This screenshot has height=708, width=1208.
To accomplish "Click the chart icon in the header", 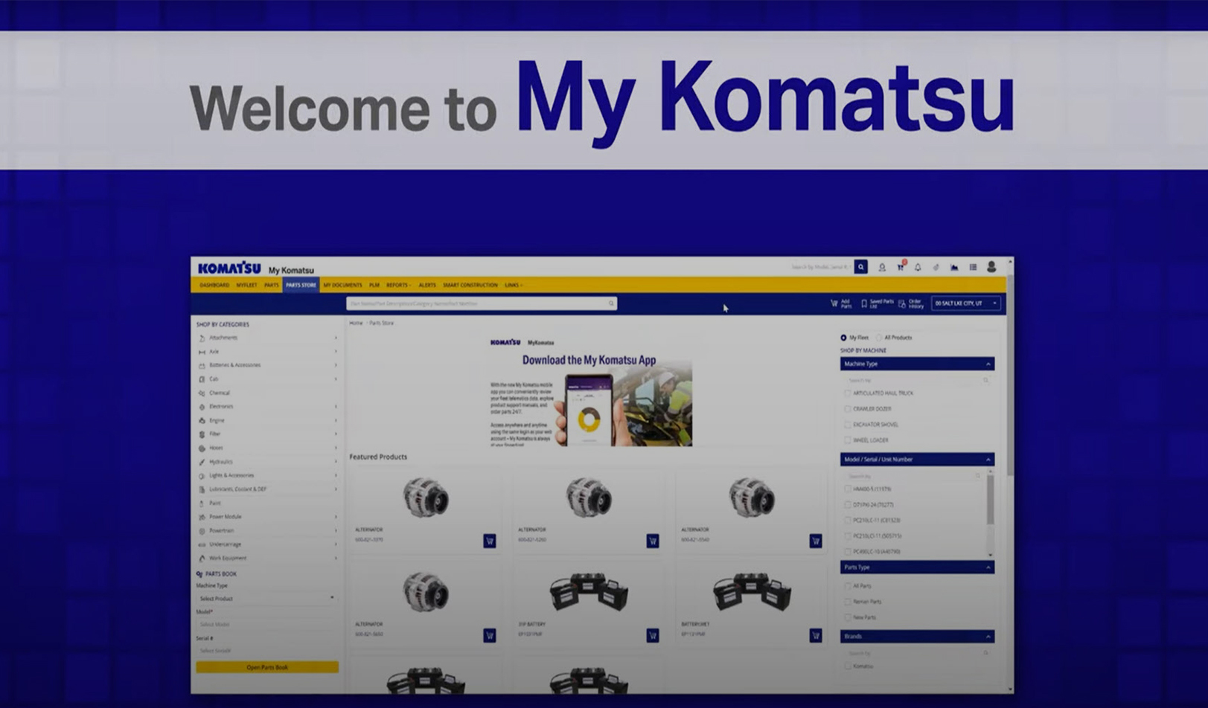I will (x=954, y=267).
